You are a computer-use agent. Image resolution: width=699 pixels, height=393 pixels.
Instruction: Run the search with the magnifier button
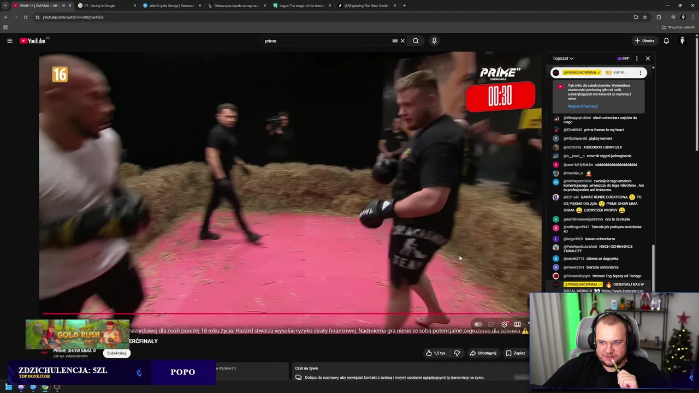[416, 41]
